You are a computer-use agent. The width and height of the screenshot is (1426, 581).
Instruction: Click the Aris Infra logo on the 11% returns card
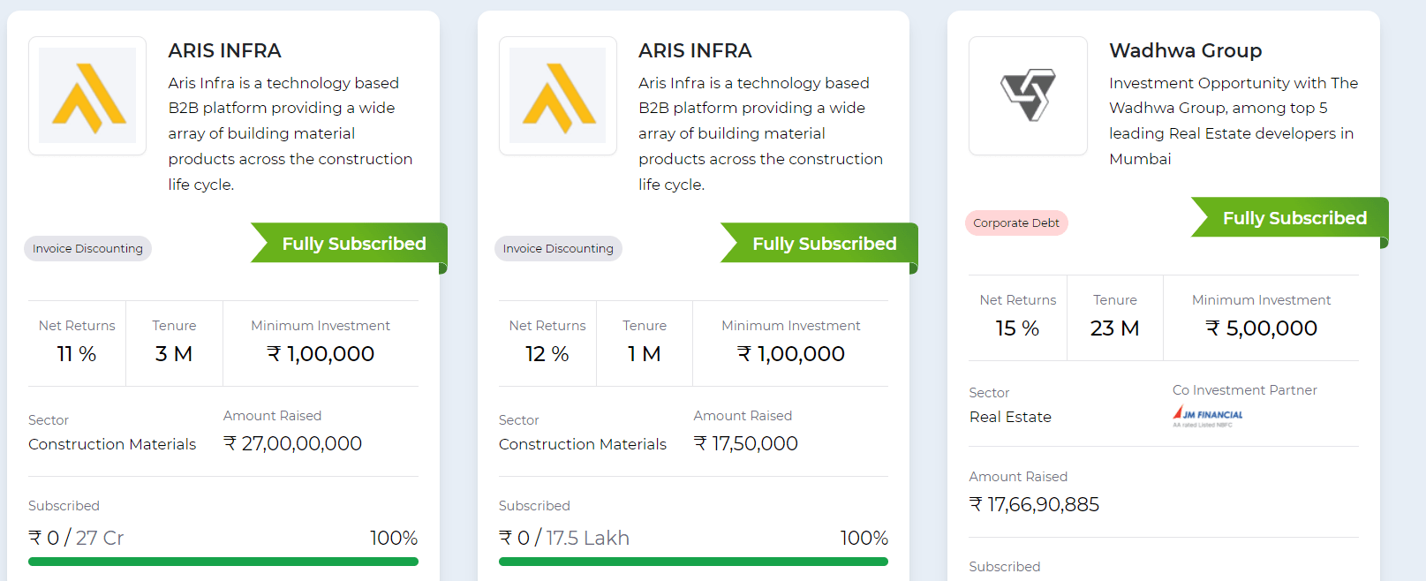coord(87,95)
